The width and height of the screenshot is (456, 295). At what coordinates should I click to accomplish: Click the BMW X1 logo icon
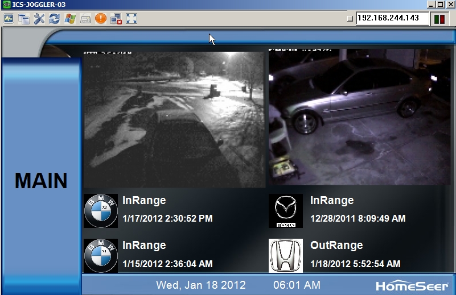point(101,256)
